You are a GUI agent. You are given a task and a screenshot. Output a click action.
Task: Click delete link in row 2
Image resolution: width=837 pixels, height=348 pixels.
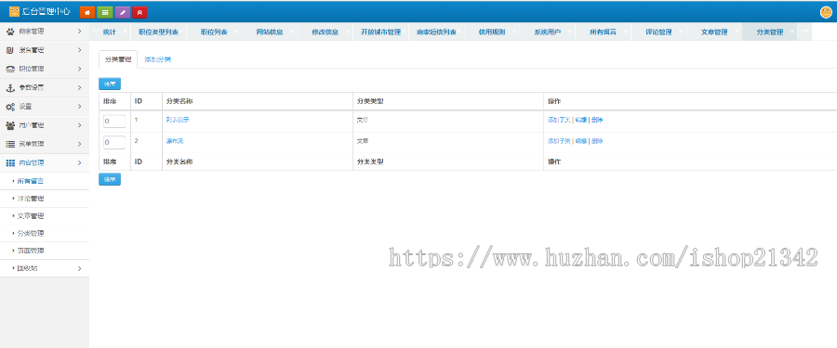click(597, 141)
